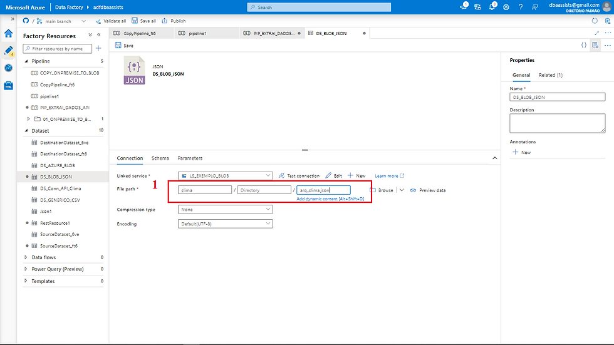Click Validate all

110,21
